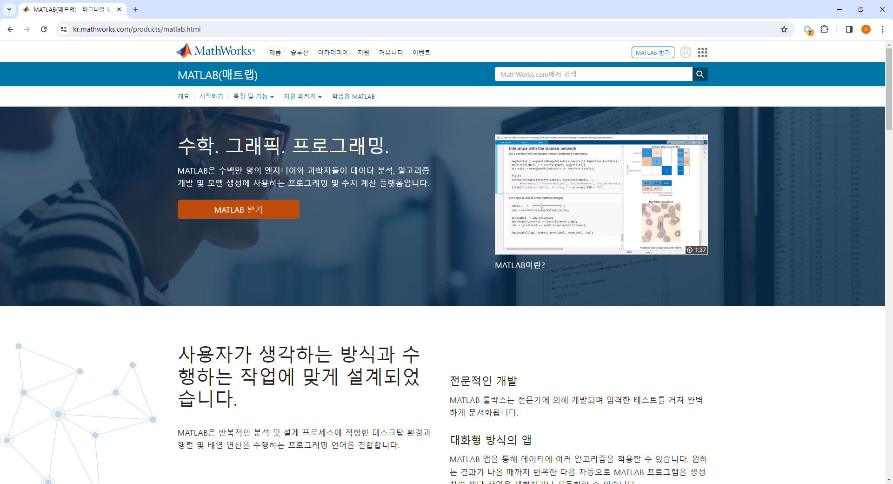This screenshot has width=893, height=484.
Task: Close the MATLAB browser tab
Action: pos(119,9)
